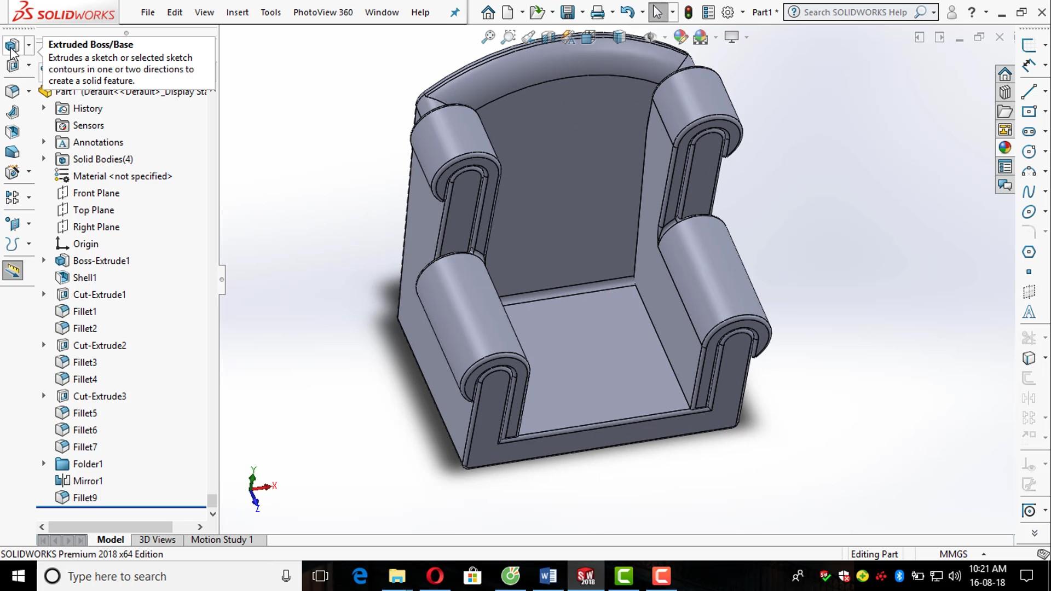Select the Mirror1 feature in tree
The width and height of the screenshot is (1051, 591).
coord(88,480)
